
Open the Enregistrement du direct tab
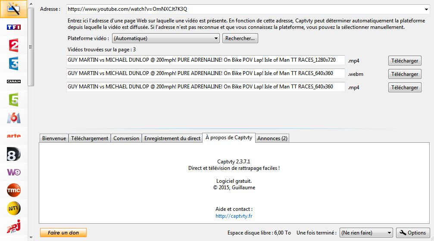click(172, 138)
